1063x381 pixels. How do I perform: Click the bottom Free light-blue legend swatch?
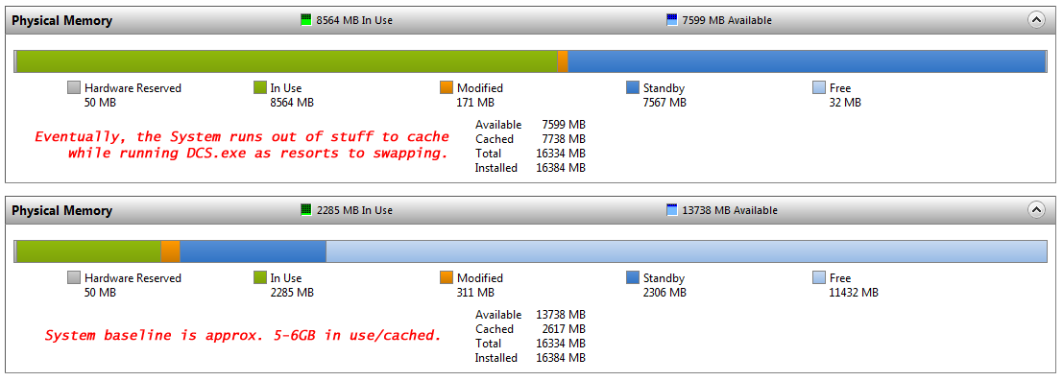pyautogui.click(x=819, y=277)
